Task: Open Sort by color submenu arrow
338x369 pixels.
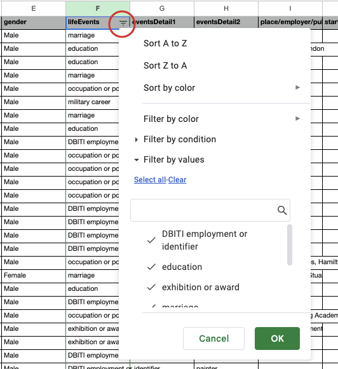Action: click(x=298, y=88)
